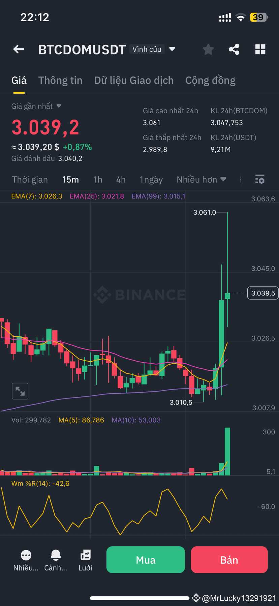Screen dimensions: 279x606
Task: Open the widgets grid icon top right
Action: coord(260,49)
